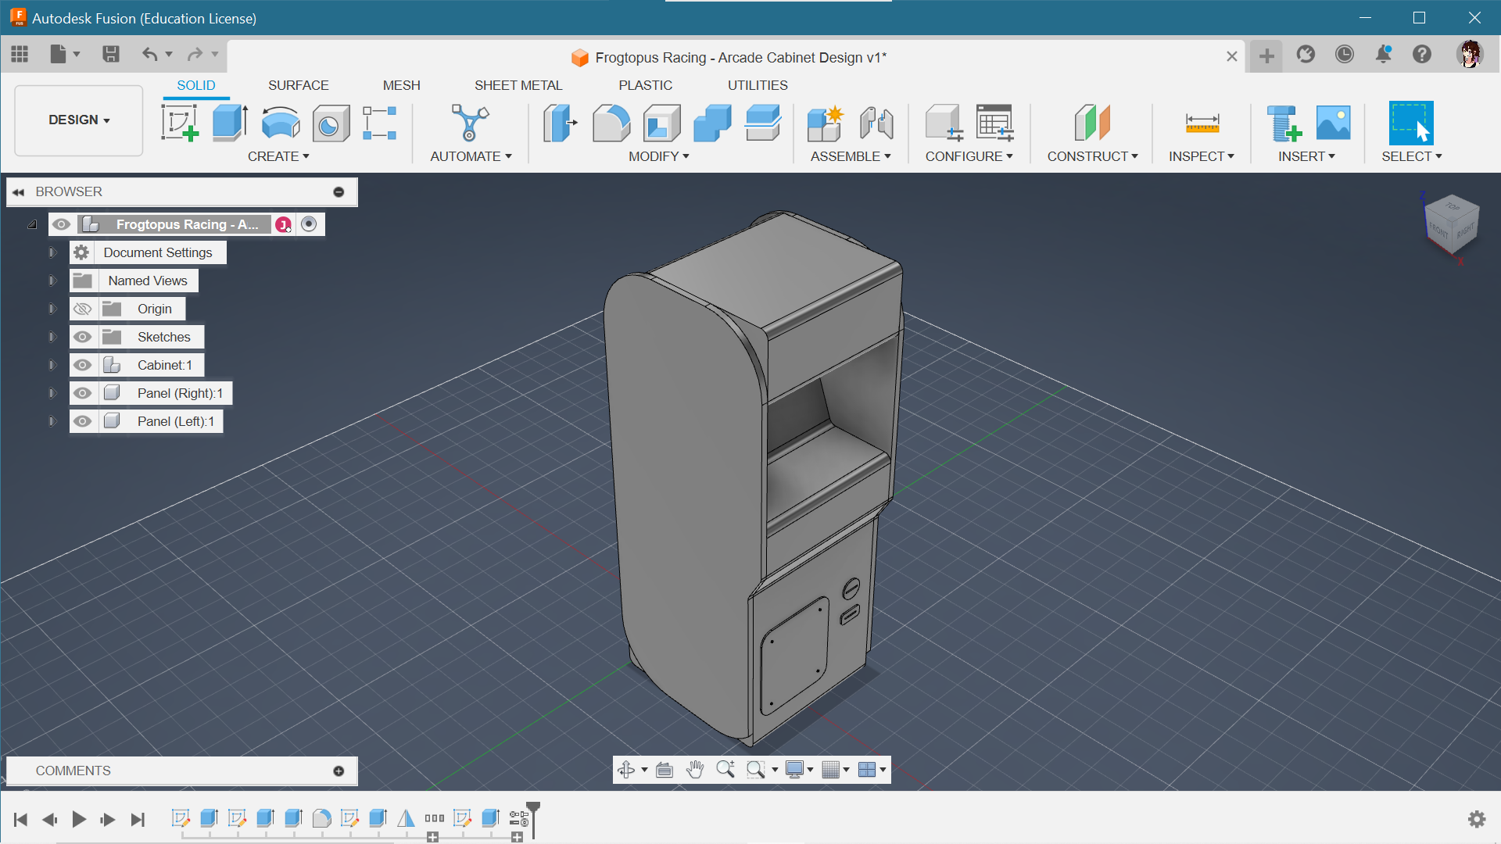Open the CONSTRUCT dropdown menu
Image resolution: width=1501 pixels, height=844 pixels.
pyautogui.click(x=1092, y=156)
